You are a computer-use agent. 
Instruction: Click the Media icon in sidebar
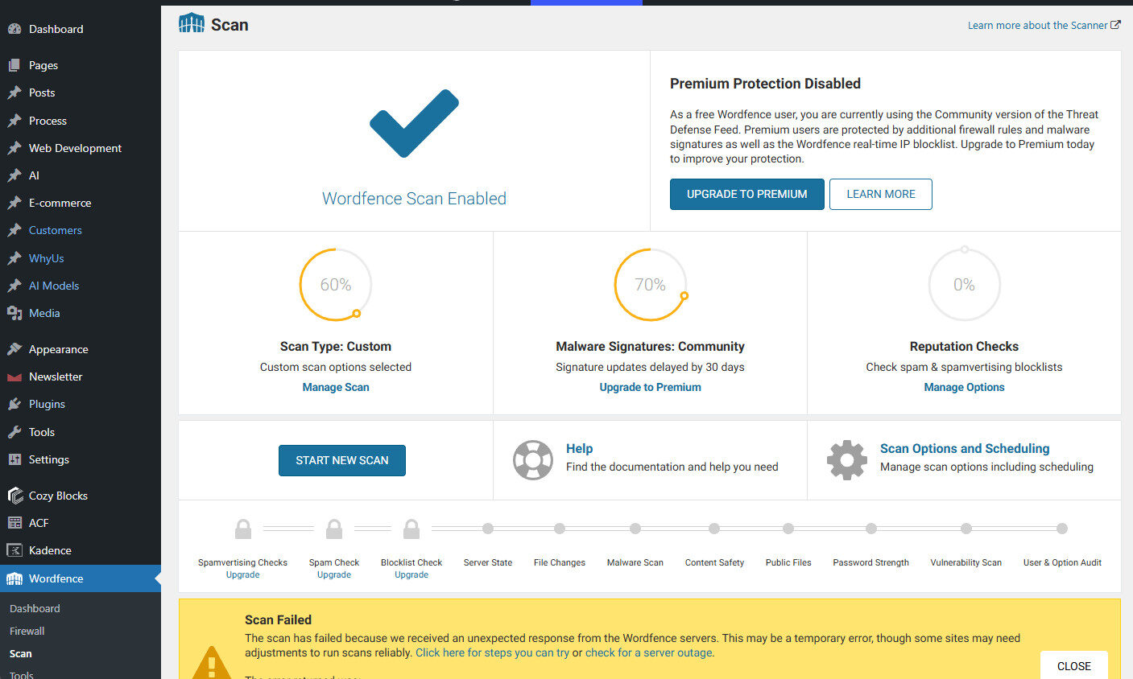[14, 313]
